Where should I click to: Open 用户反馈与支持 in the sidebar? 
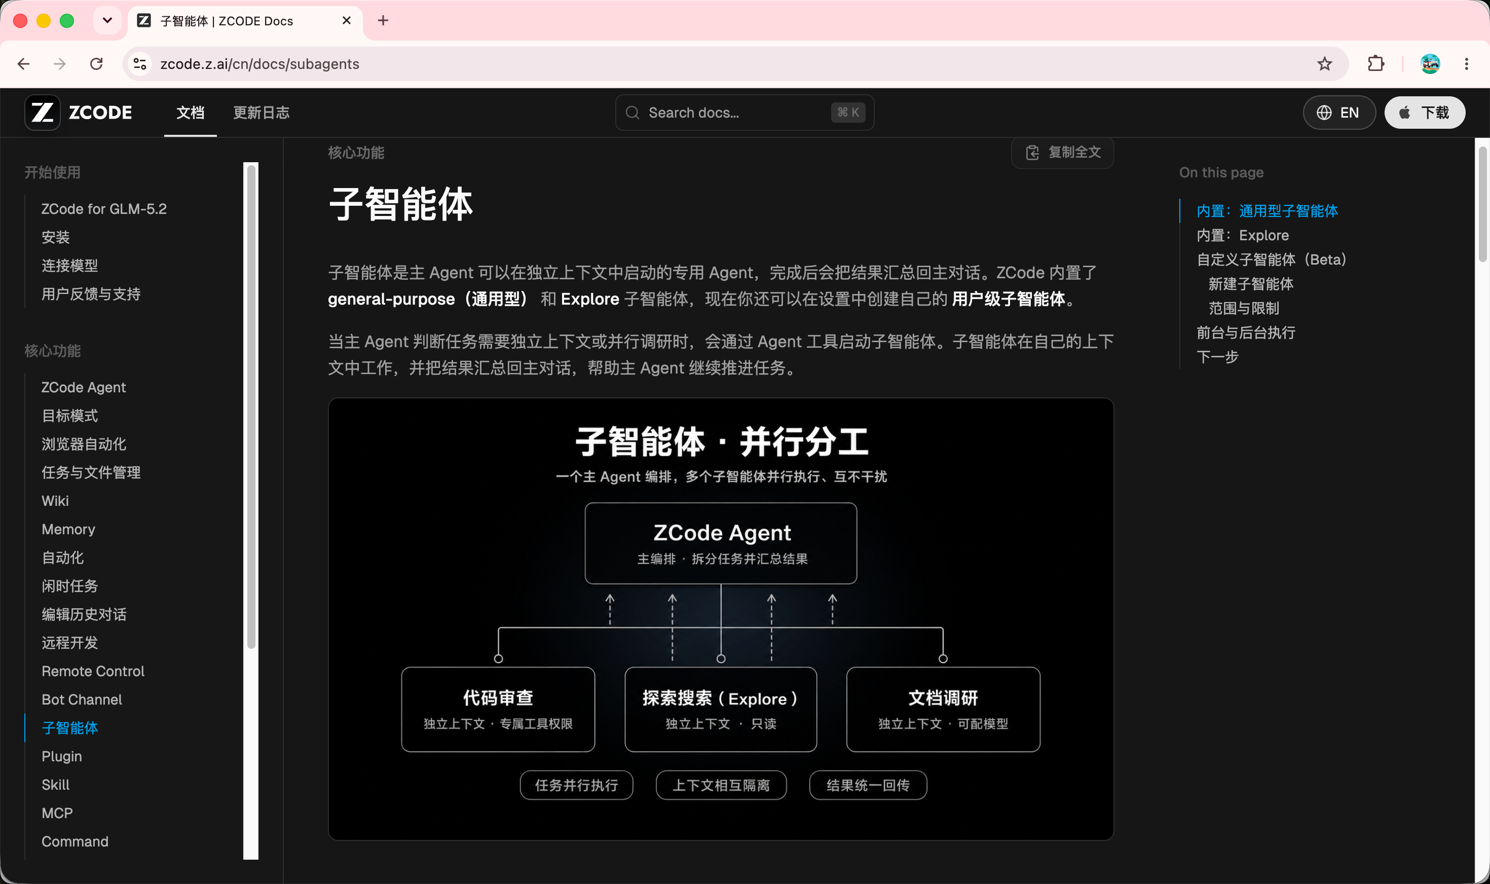91,294
